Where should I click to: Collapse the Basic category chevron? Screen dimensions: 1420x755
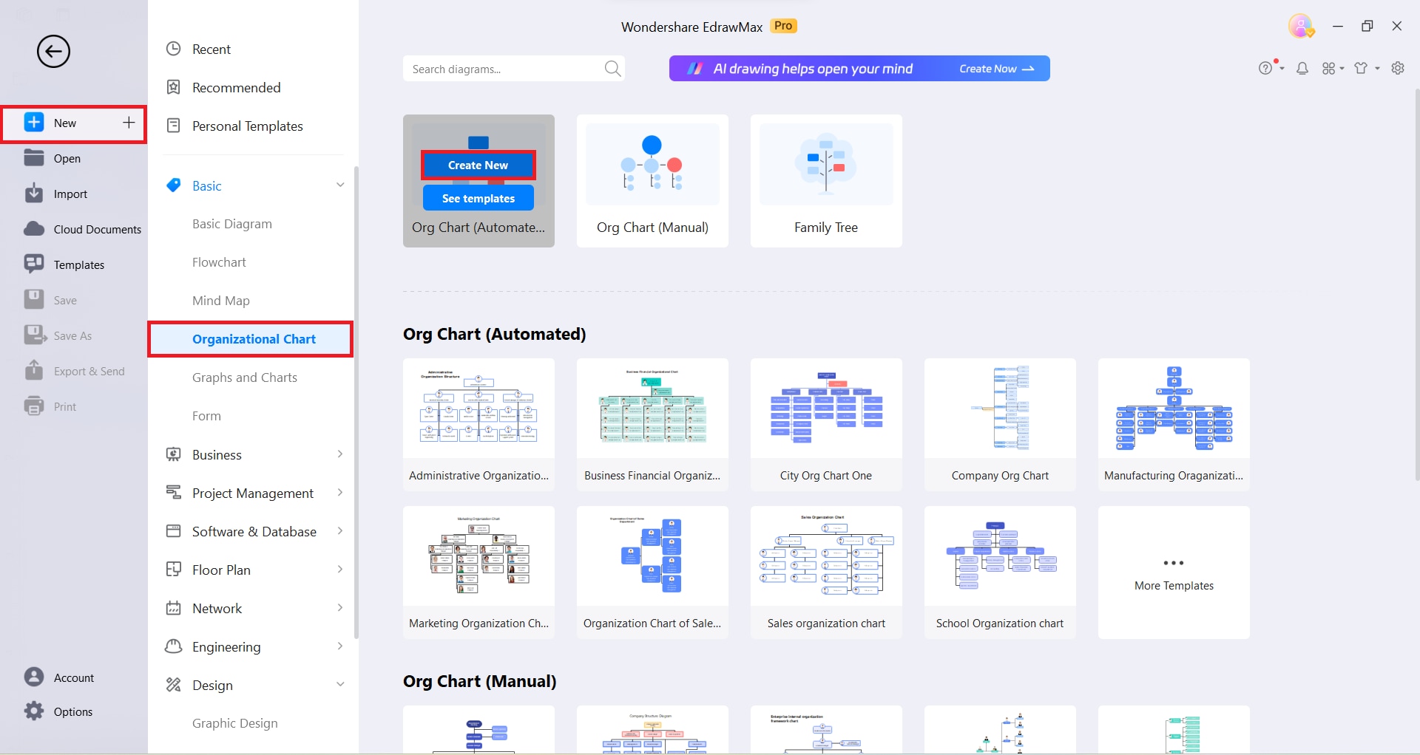340,185
